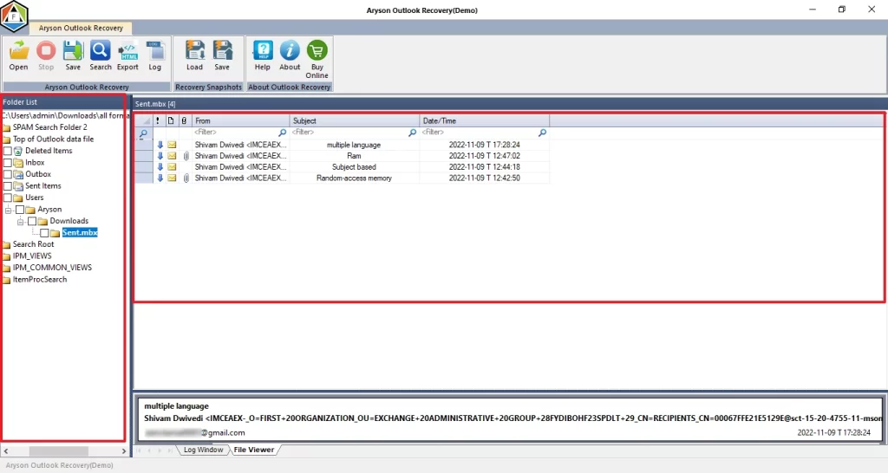Select the IPM_COMMON_VIEWS folder
Image resolution: width=888 pixels, height=473 pixels.
[x=52, y=268]
